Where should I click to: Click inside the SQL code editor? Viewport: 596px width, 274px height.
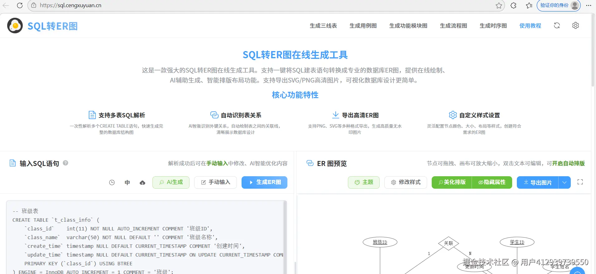pos(145,237)
